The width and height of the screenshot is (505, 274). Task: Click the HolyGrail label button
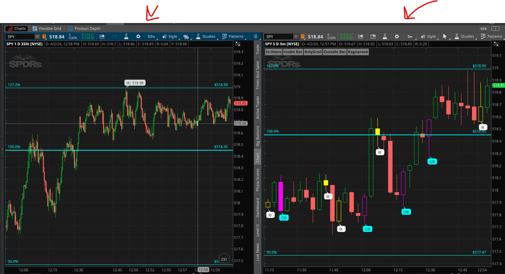click(313, 52)
